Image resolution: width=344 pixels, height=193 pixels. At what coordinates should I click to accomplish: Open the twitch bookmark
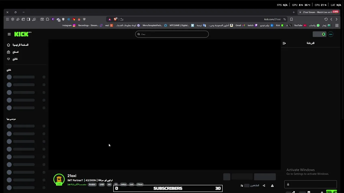252,25
